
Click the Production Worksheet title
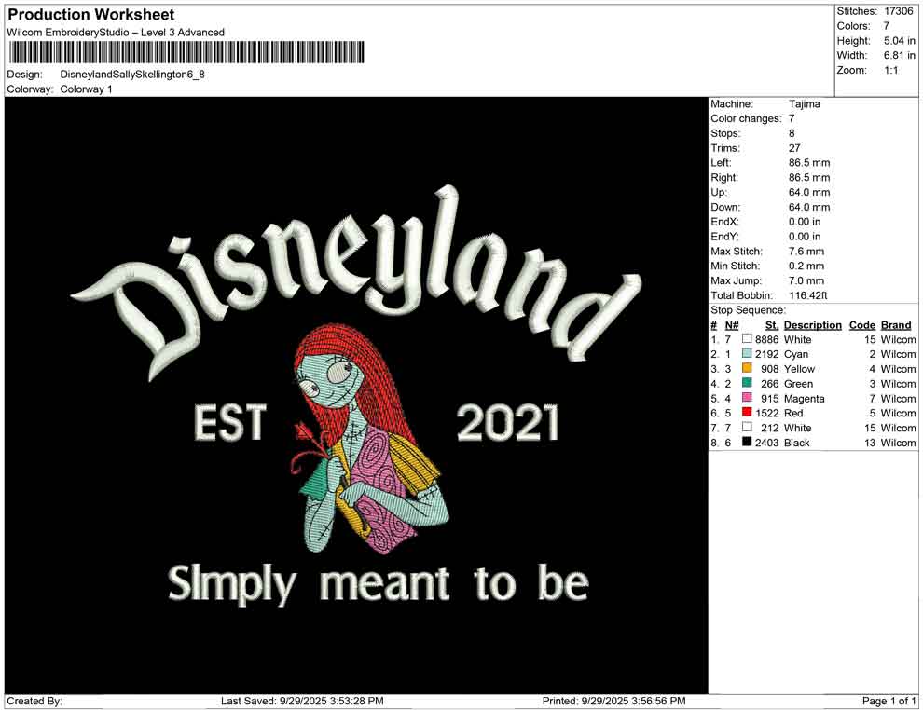coord(91,15)
